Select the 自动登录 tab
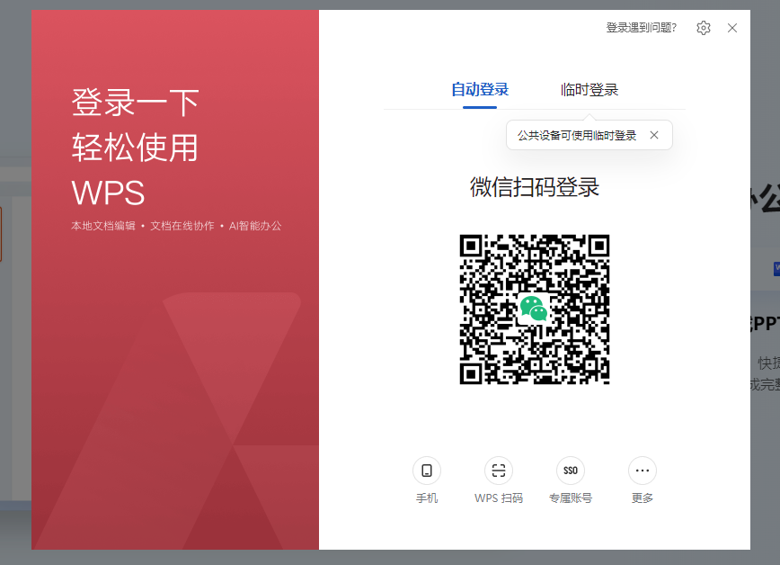The image size is (780, 565). coord(480,89)
